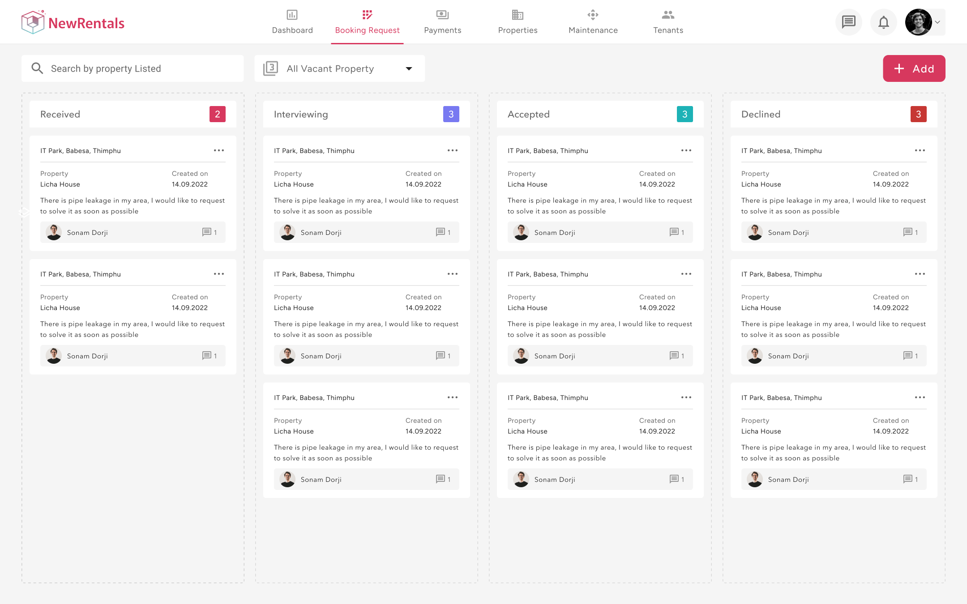This screenshot has height=604, width=967.
Task: Open the notifications bell
Action: 883,21
